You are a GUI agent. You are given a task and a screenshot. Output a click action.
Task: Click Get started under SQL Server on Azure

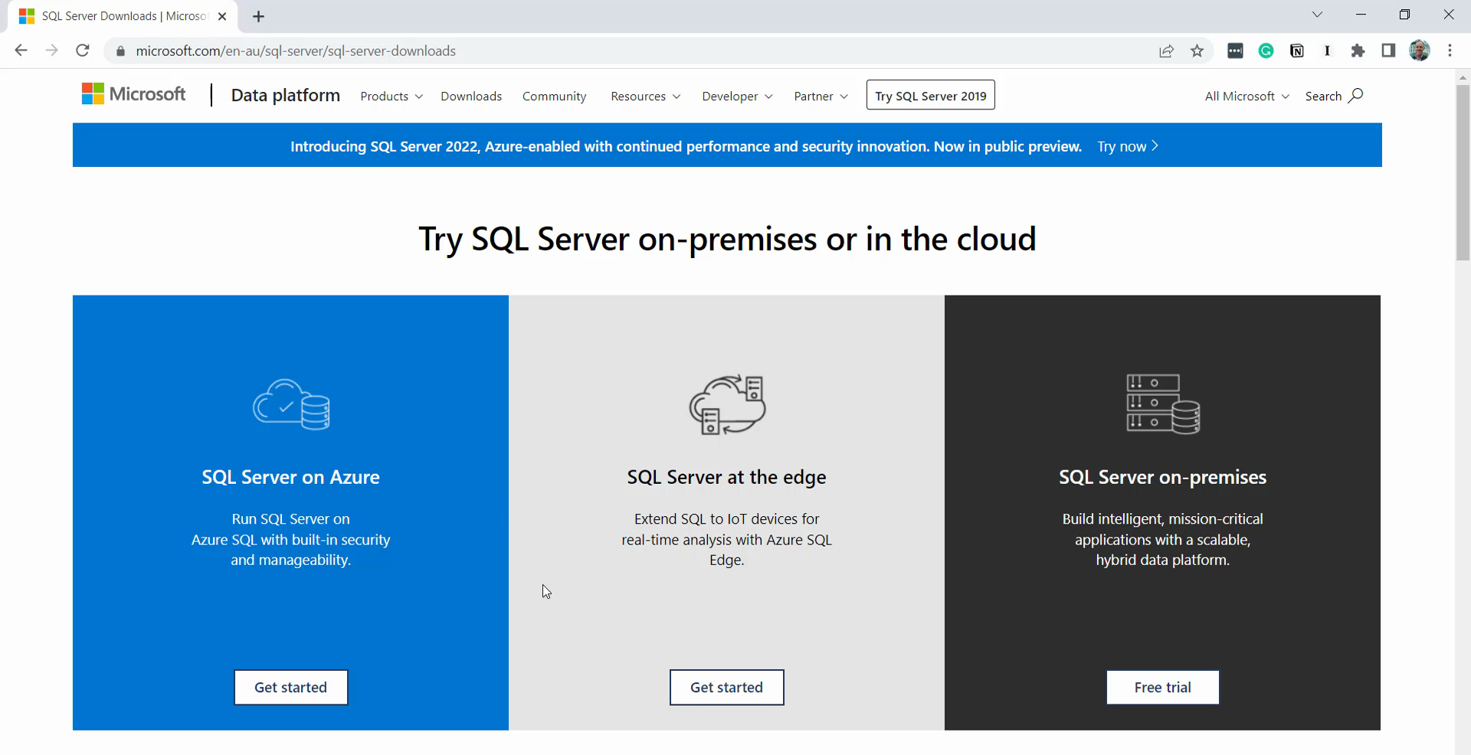(290, 687)
